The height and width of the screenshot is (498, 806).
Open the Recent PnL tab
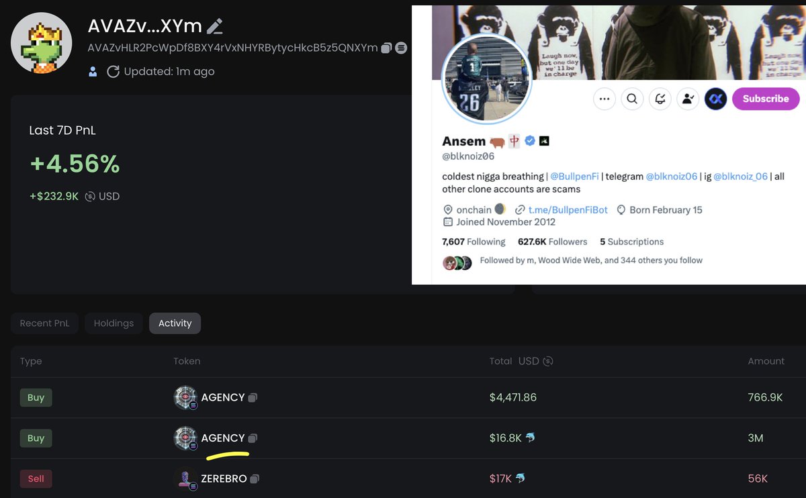(44, 323)
